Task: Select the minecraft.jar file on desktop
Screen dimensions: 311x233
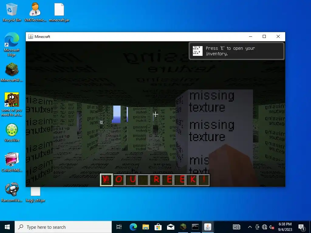Action: click(59, 12)
